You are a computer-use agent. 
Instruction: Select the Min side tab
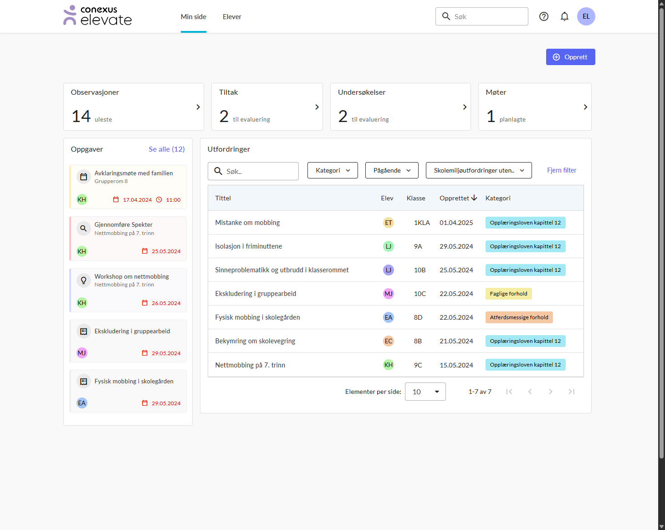coord(193,17)
